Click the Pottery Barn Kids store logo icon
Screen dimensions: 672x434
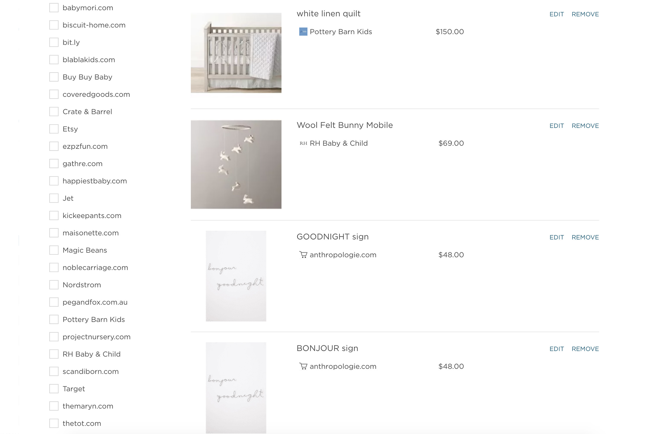click(x=303, y=32)
